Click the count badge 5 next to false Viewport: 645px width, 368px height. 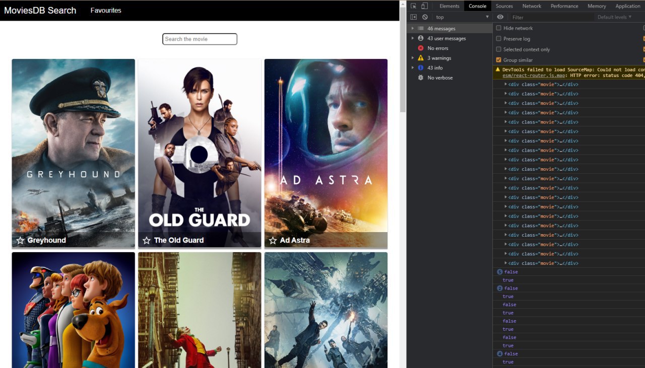click(500, 272)
